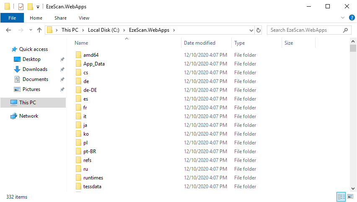
Task: Open the Recent locations dropdown arrow
Action: coord(30,30)
